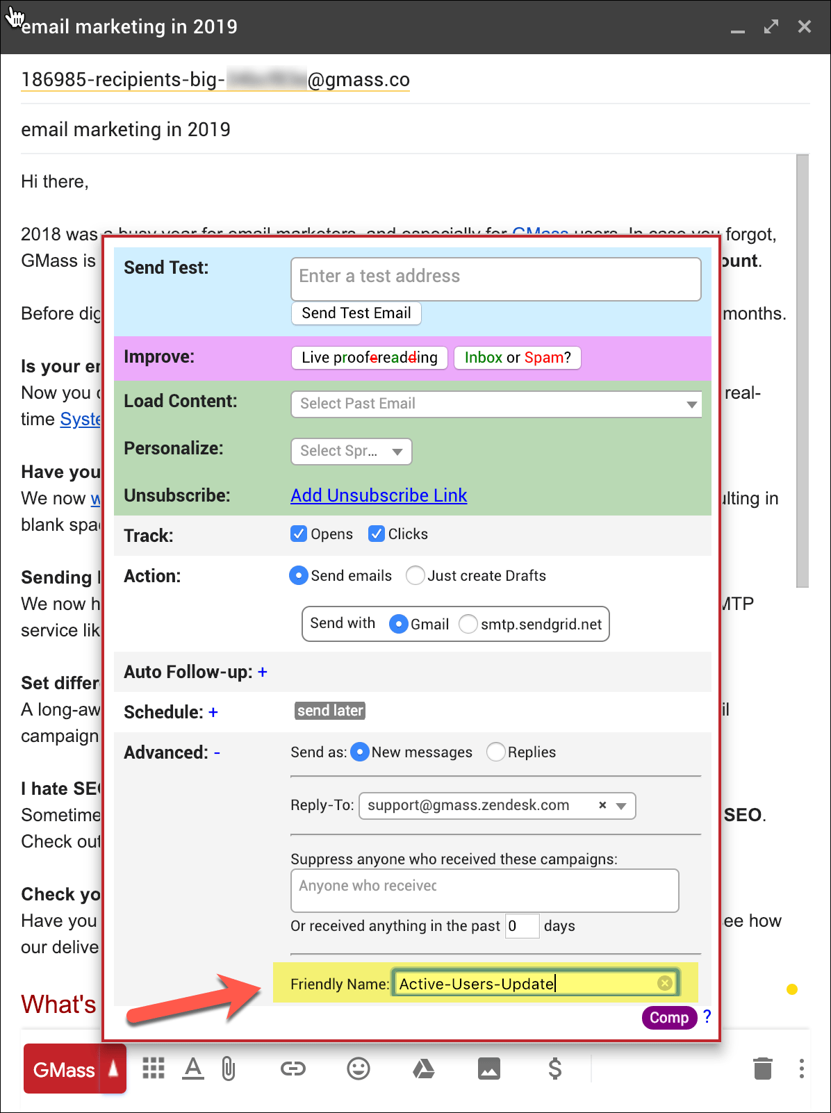This screenshot has width=831, height=1113.
Task: Discard draft with trash icon
Action: (x=763, y=1069)
